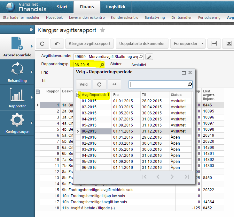Click the undo arrow toolbar icon

[x=57, y=44]
